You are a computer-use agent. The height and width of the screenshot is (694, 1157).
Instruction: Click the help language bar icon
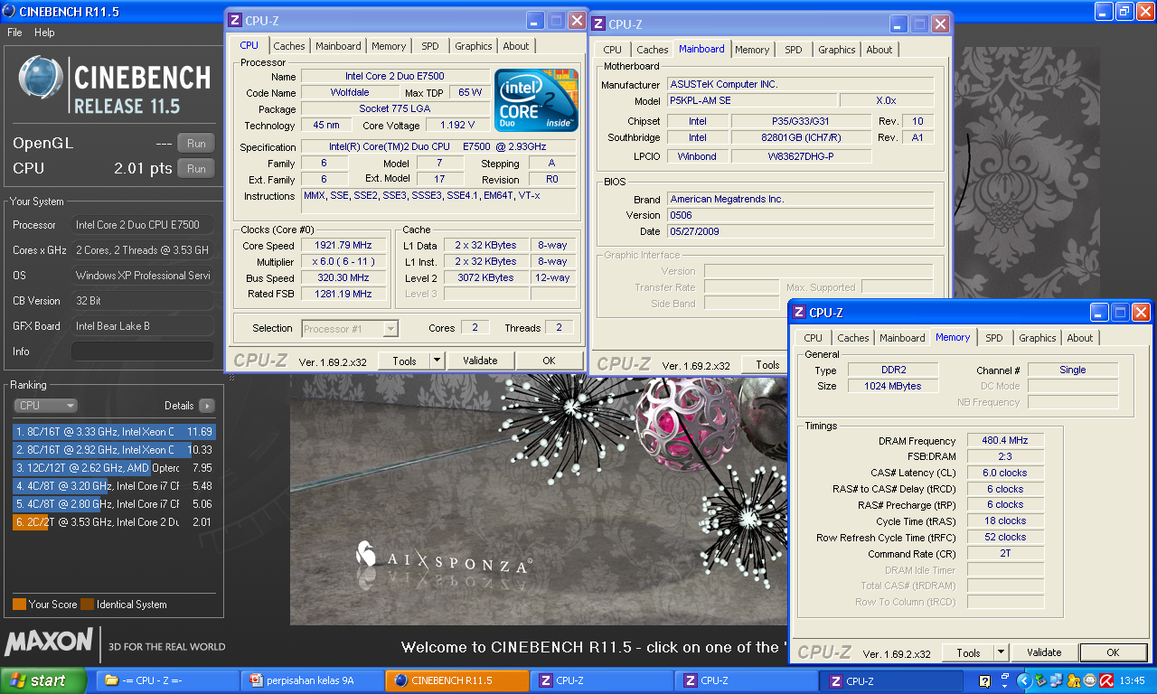[987, 680]
